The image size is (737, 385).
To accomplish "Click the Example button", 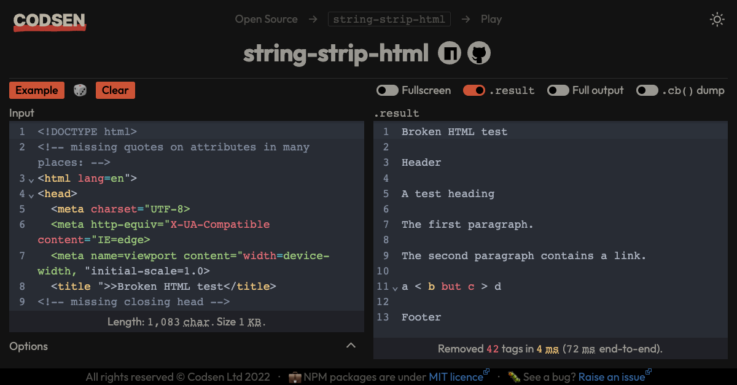I will (37, 90).
